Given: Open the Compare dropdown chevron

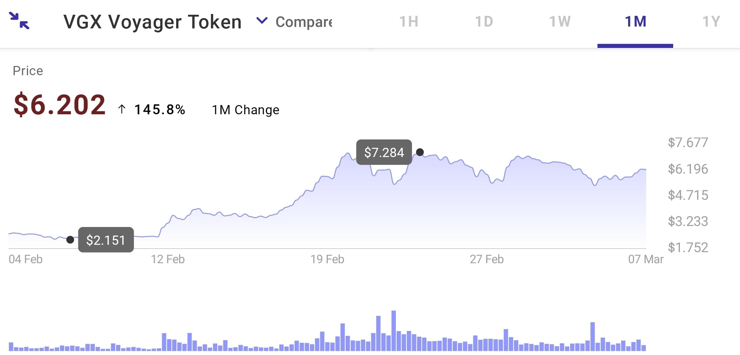Looking at the screenshot, I should pos(262,21).
